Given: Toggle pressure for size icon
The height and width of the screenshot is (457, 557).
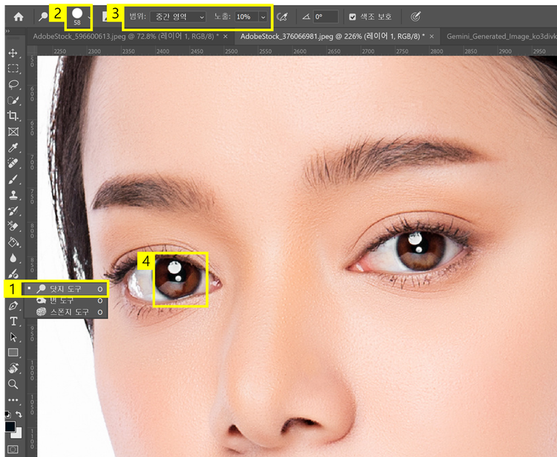Looking at the screenshot, I should (x=416, y=16).
